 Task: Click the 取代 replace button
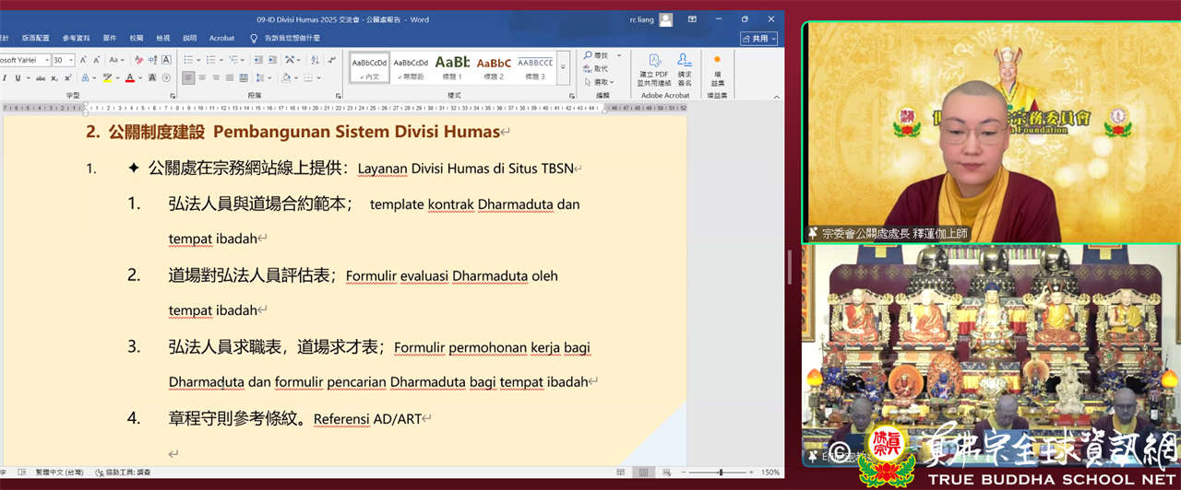coord(600,68)
